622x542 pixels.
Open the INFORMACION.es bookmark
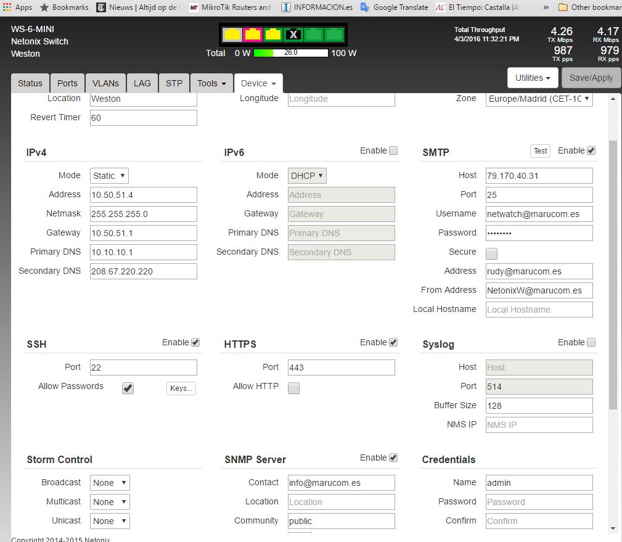pos(317,7)
